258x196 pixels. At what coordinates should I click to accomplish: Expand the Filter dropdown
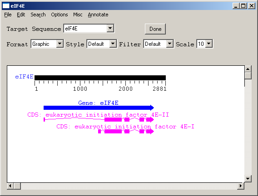[x=169, y=44]
